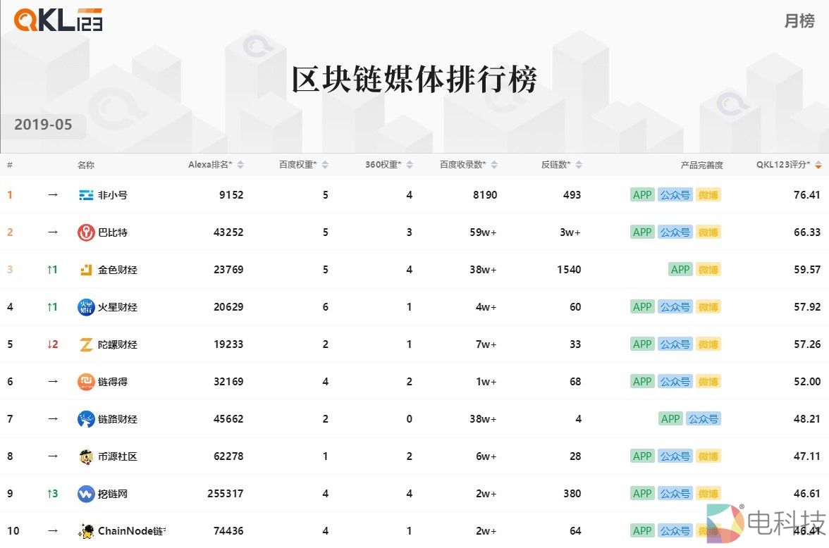Click the APP tag for 非小号
The width and height of the screenshot is (829, 548).
pos(642,195)
